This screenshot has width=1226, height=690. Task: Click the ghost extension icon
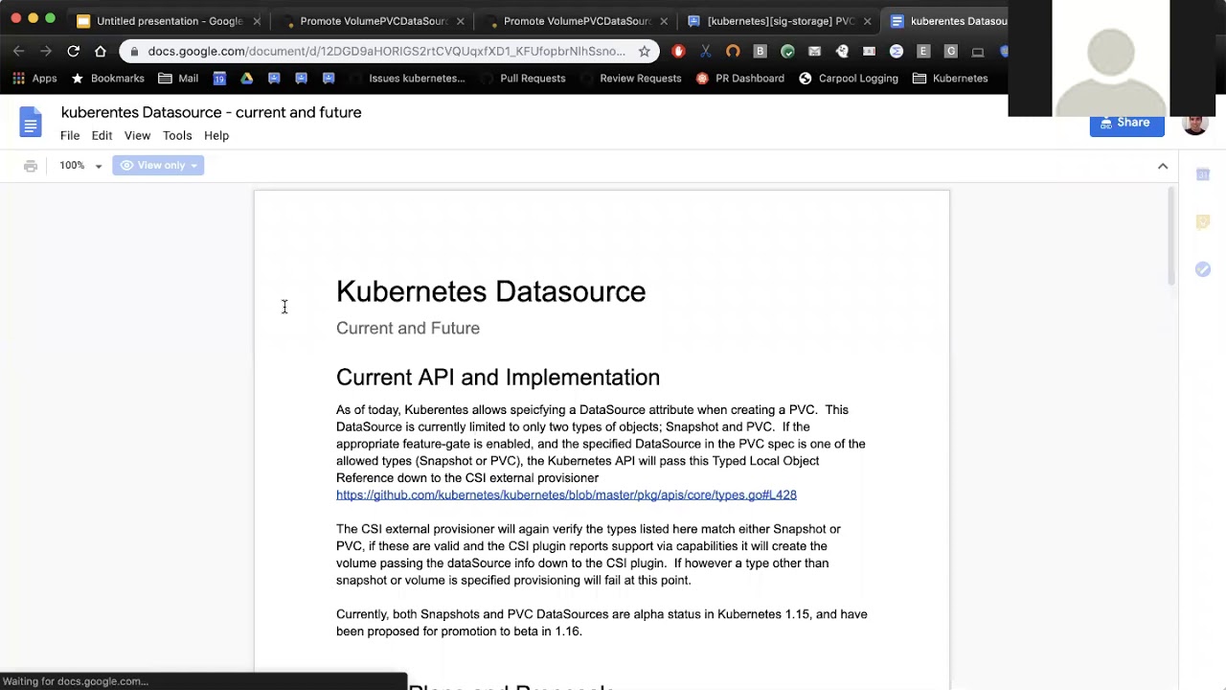(842, 51)
